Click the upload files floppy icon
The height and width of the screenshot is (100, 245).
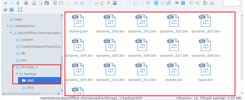[46, 3]
